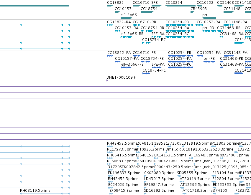The width and height of the screenshot is (251, 195).
Task: Select the CG16710 gene label
Action: 141,3
